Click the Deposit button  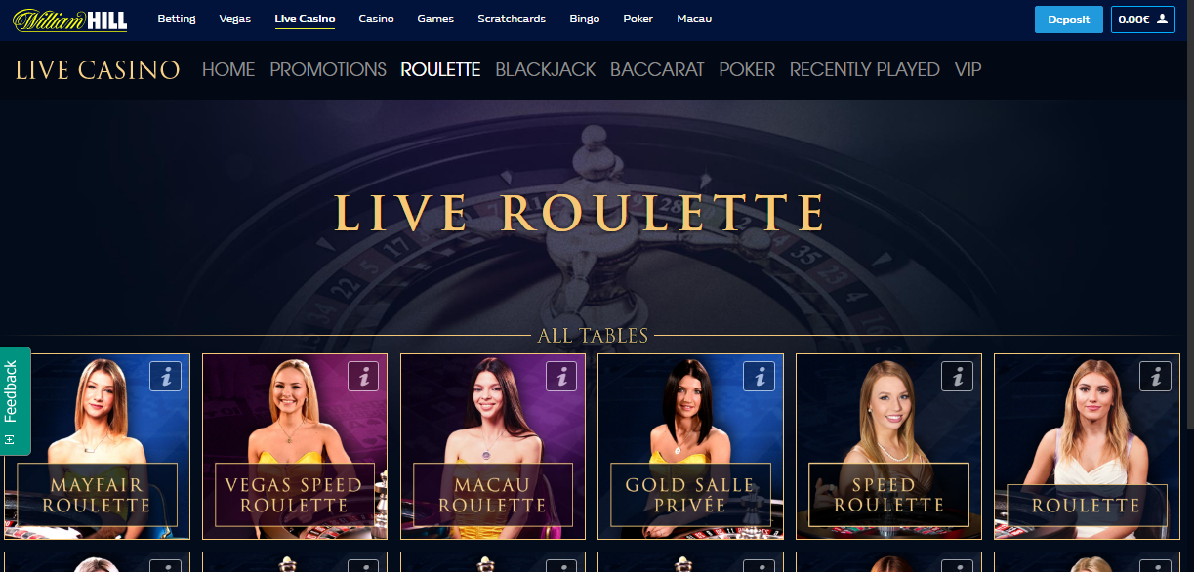pyautogui.click(x=1069, y=20)
